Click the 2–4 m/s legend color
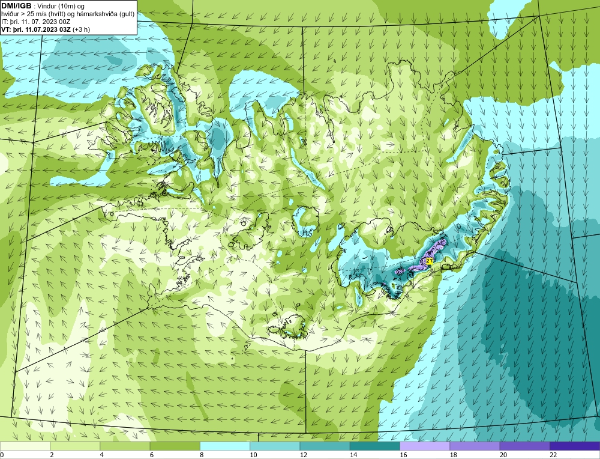 click(75, 446)
